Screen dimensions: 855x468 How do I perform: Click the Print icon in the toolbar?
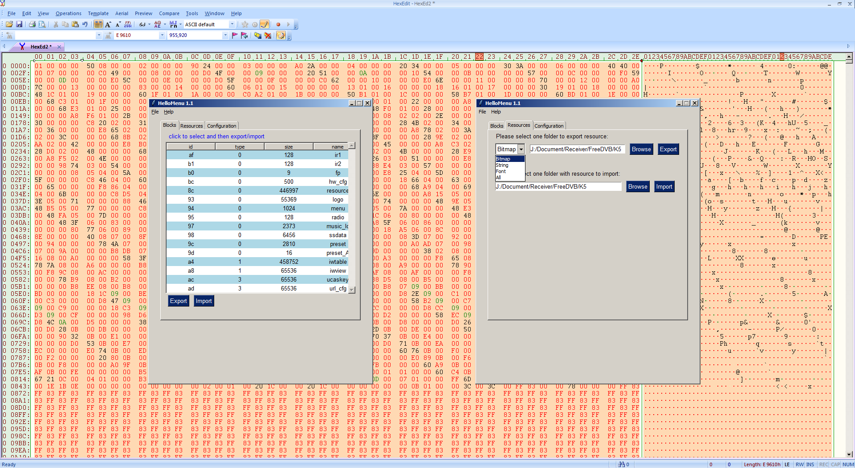(x=32, y=24)
